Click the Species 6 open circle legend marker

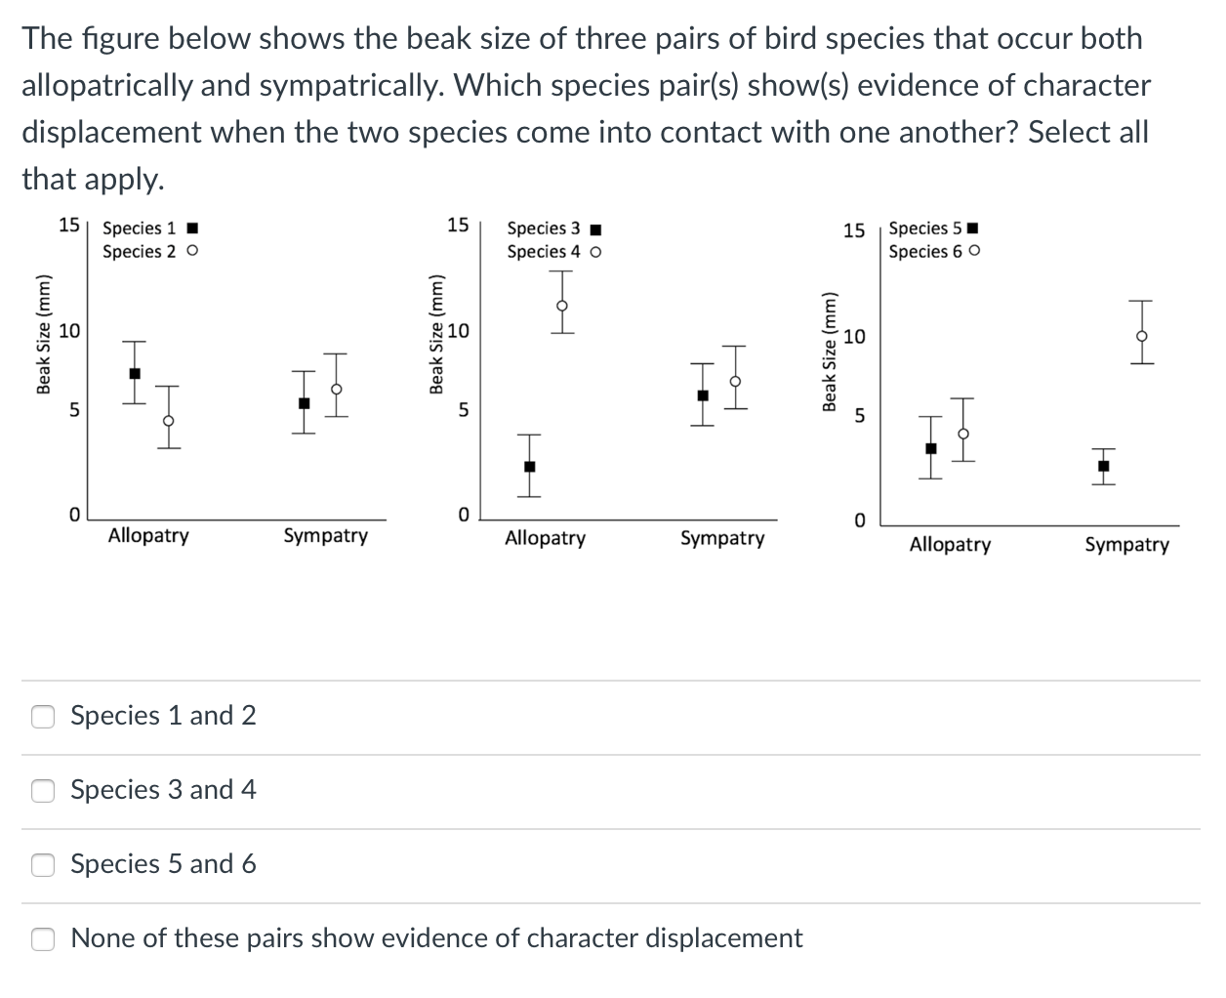(972, 252)
